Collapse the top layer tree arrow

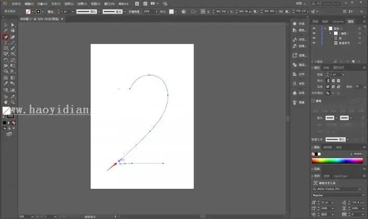(325, 28)
